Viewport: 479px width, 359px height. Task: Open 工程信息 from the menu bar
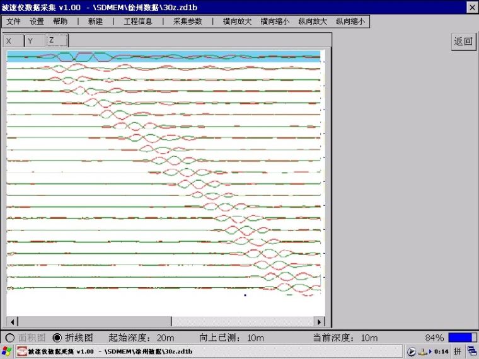click(x=138, y=21)
